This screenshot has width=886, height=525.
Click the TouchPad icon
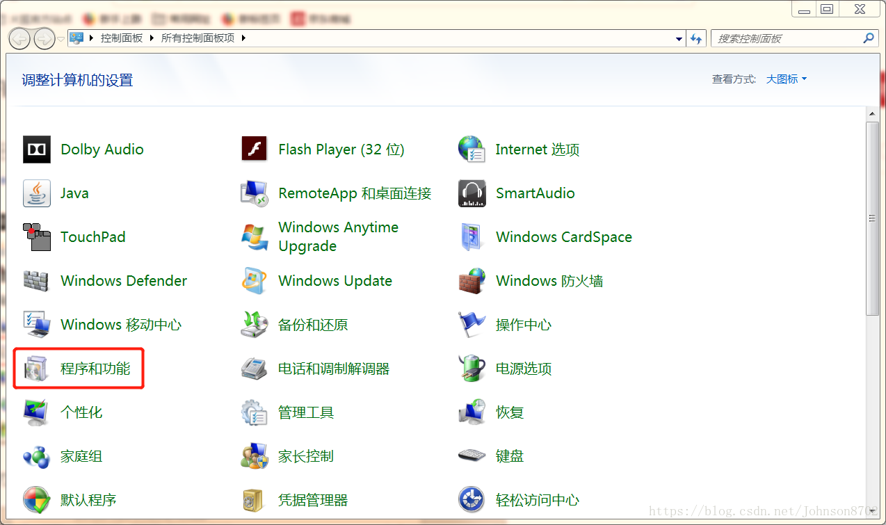coord(37,237)
